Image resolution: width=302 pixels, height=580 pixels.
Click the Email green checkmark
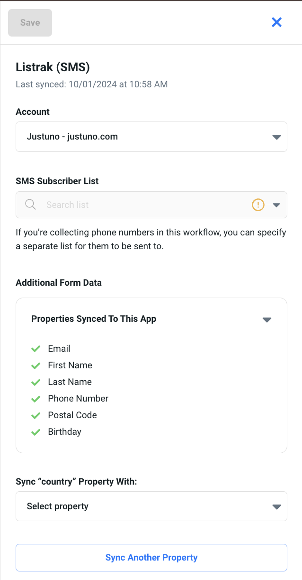[x=36, y=349]
